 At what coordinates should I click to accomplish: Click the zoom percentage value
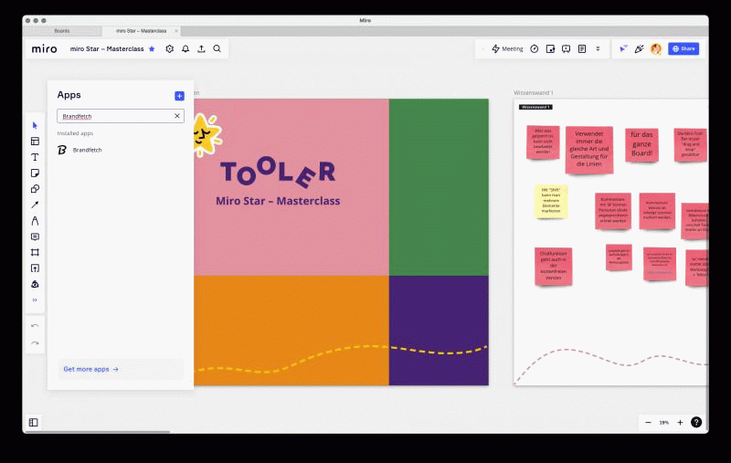pos(664,423)
